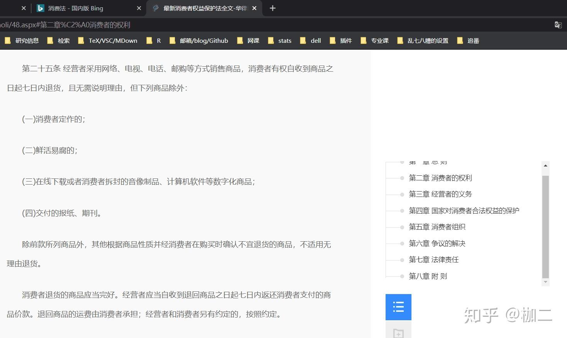Click the 第二十五条 article heading text
Screen dimensions: 567x338
[41, 69]
